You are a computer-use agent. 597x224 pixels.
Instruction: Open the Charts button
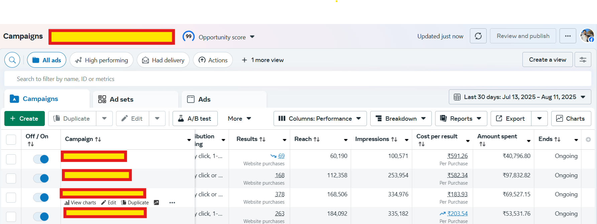pyautogui.click(x=571, y=118)
